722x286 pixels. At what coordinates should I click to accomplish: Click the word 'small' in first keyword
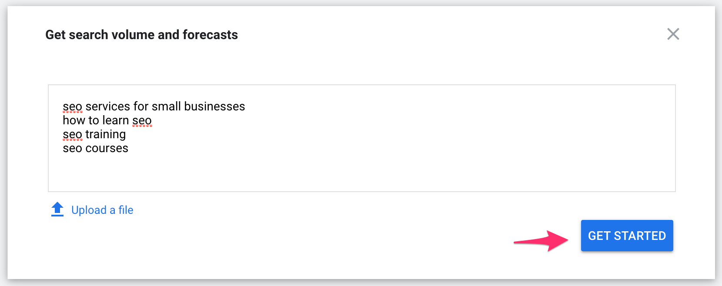[x=167, y=106]
